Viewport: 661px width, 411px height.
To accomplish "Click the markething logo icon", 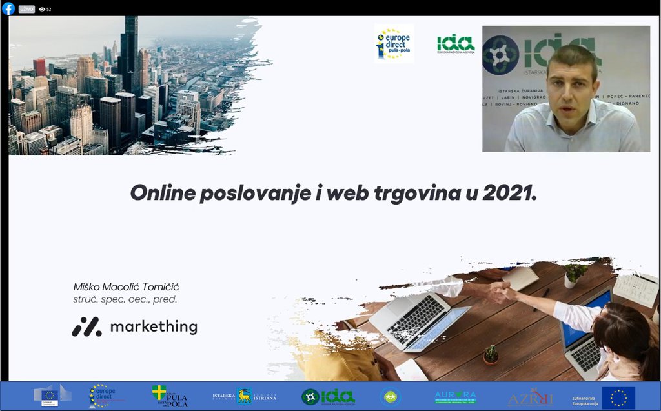I will point(86,327).
